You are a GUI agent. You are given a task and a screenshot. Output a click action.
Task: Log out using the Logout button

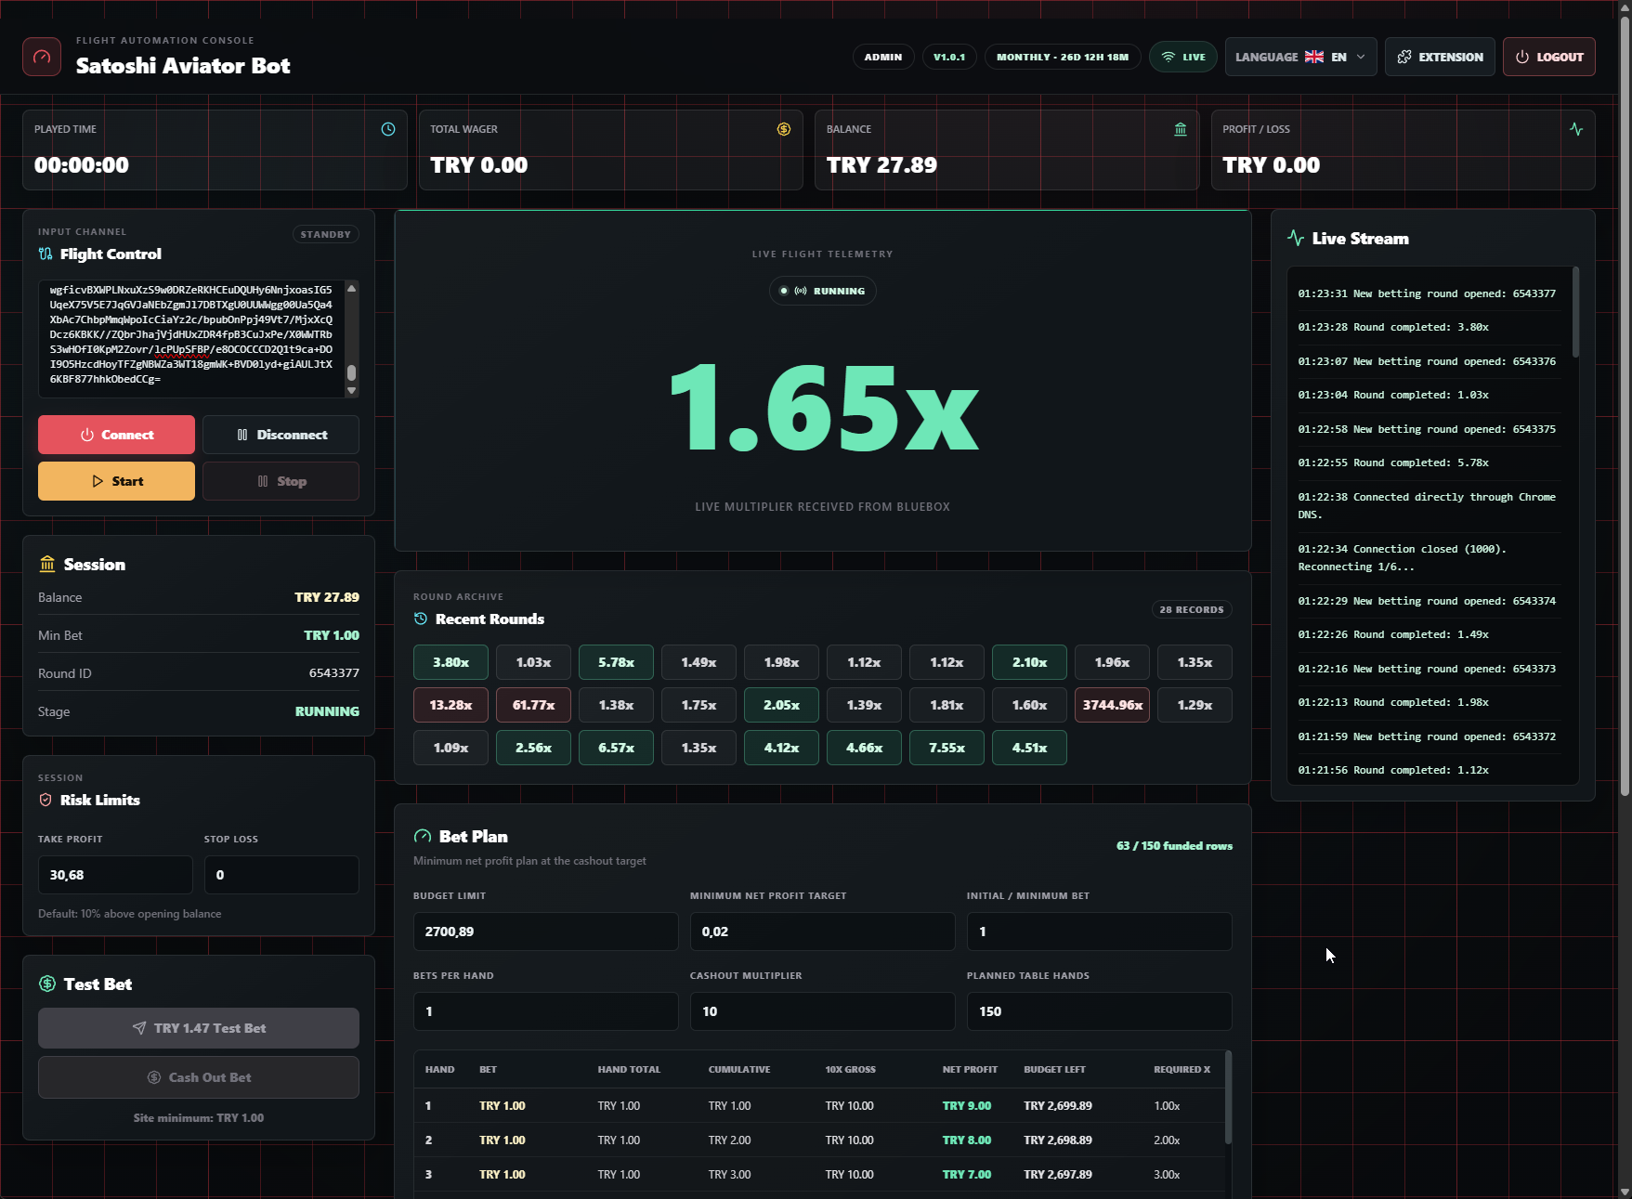pos(1549,57)
